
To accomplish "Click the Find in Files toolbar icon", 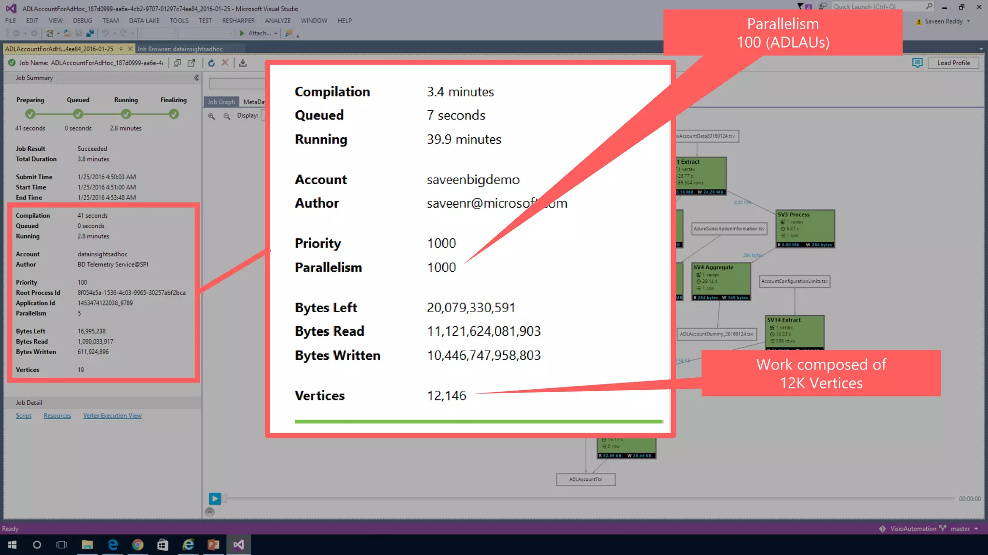I will point(288,33).
